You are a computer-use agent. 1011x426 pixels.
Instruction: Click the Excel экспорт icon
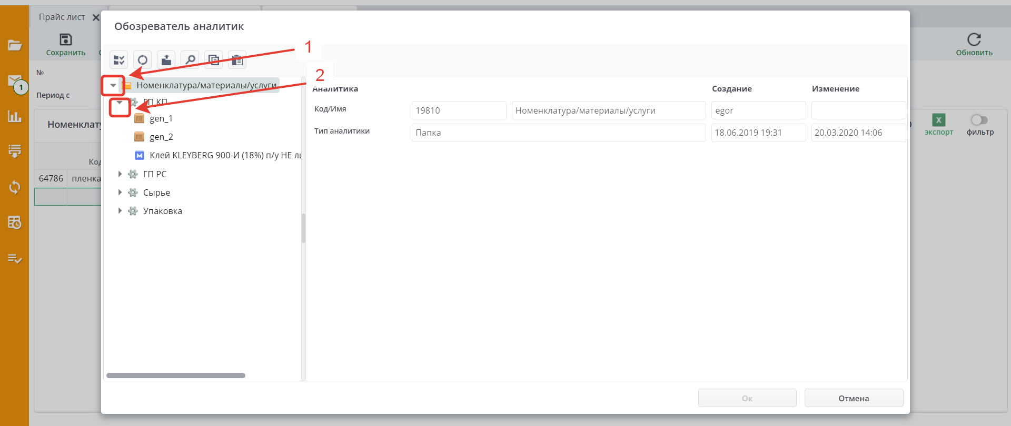coord(939,120)
